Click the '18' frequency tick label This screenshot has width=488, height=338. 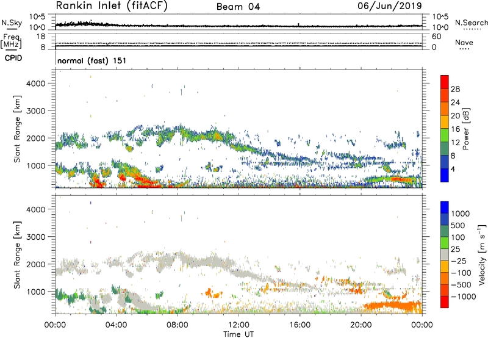(41, 37)
